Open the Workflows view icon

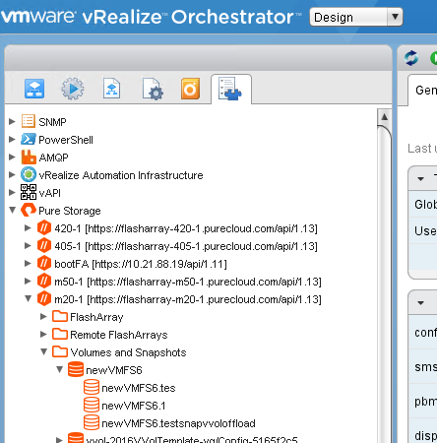tap(34, 89)
